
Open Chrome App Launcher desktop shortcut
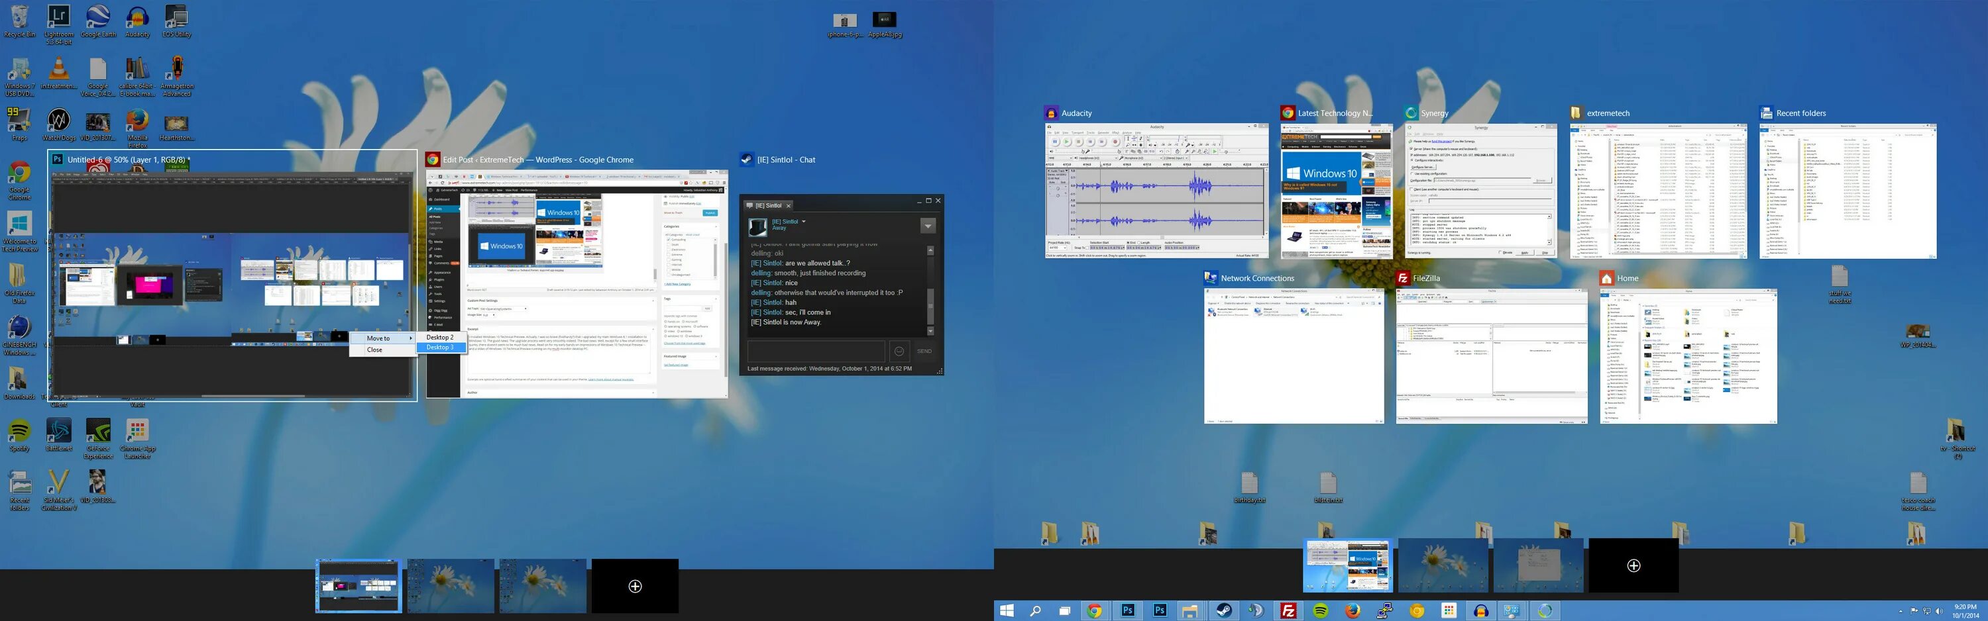pos(137,439)
